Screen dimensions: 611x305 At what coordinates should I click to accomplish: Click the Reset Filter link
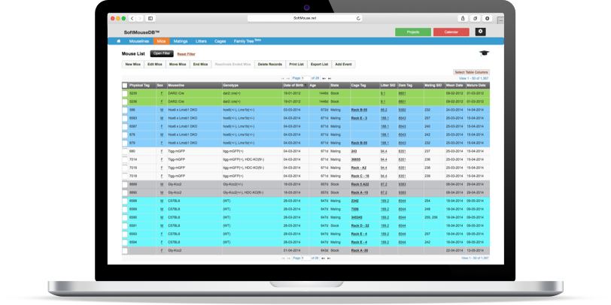click(186, 54)
